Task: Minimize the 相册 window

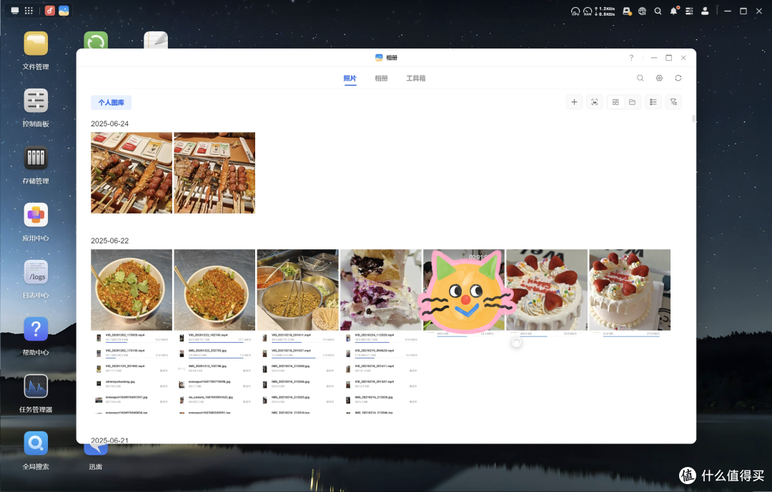Action: coord(654,58)
